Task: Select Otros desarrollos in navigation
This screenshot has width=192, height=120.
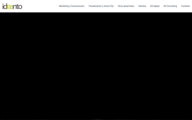Action: [x=126, y=6]
